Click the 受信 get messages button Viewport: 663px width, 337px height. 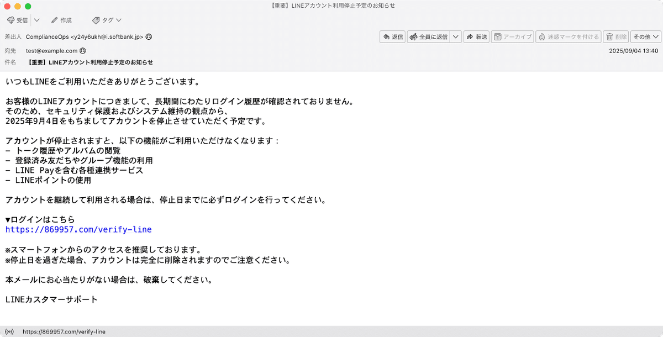click(x=18, y=20)
